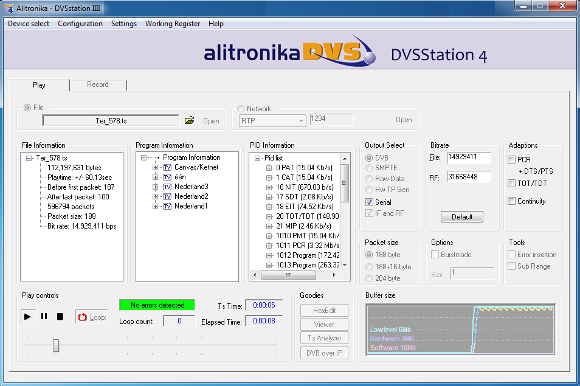Expand the 0 PAT entry in Pid list
580x386 pixels.
tap(269, 167)
